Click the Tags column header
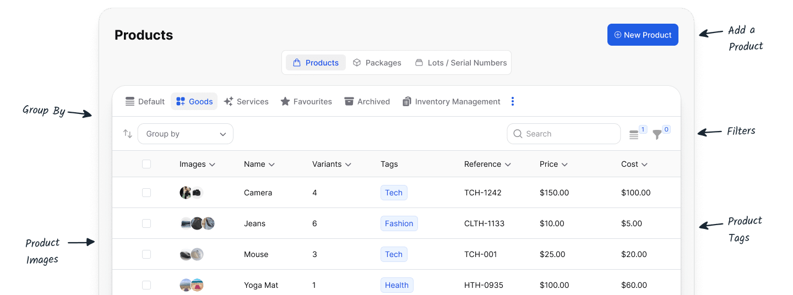This screenshot has width=793, height=295. point(389,164)
